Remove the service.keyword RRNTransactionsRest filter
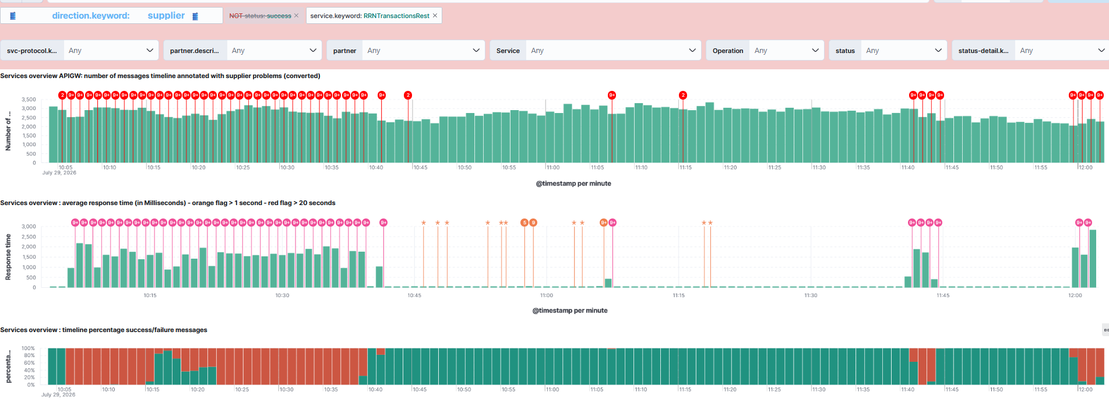This screenshot has height=402, width=1109. click(x=435, y=16)
